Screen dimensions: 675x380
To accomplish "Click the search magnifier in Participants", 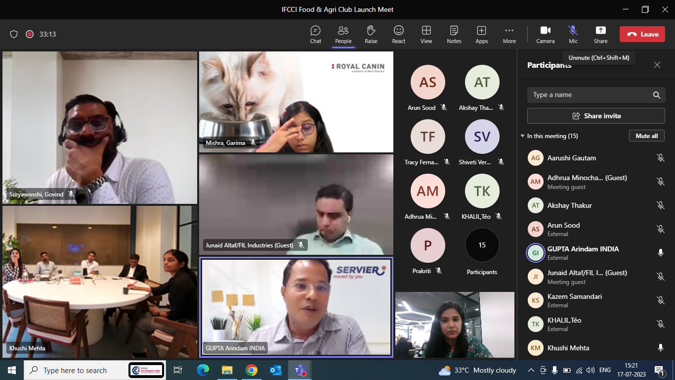I will click(x=656, y=95).
